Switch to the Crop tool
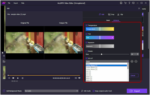The image size is (150, 95). (x=111, y=14)
